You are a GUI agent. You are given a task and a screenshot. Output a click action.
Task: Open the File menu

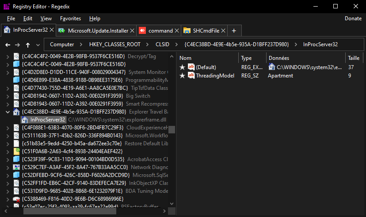point(11,18)
